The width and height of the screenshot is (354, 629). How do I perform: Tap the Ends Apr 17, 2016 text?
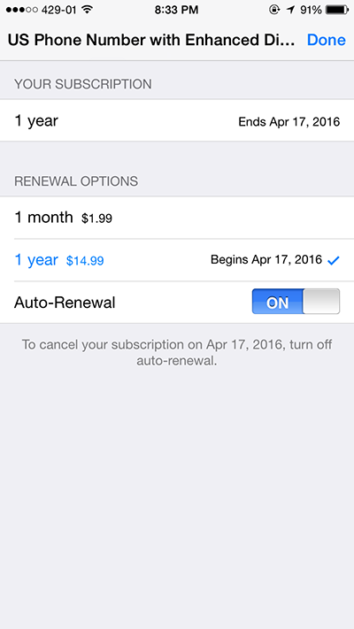tap(289, 121)
